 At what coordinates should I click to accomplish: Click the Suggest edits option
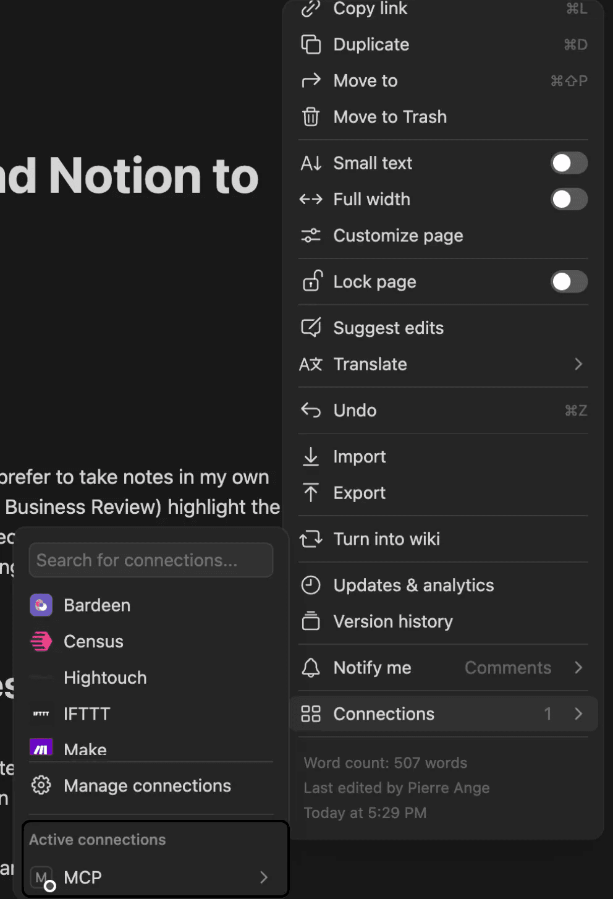[x=388, y=328]
